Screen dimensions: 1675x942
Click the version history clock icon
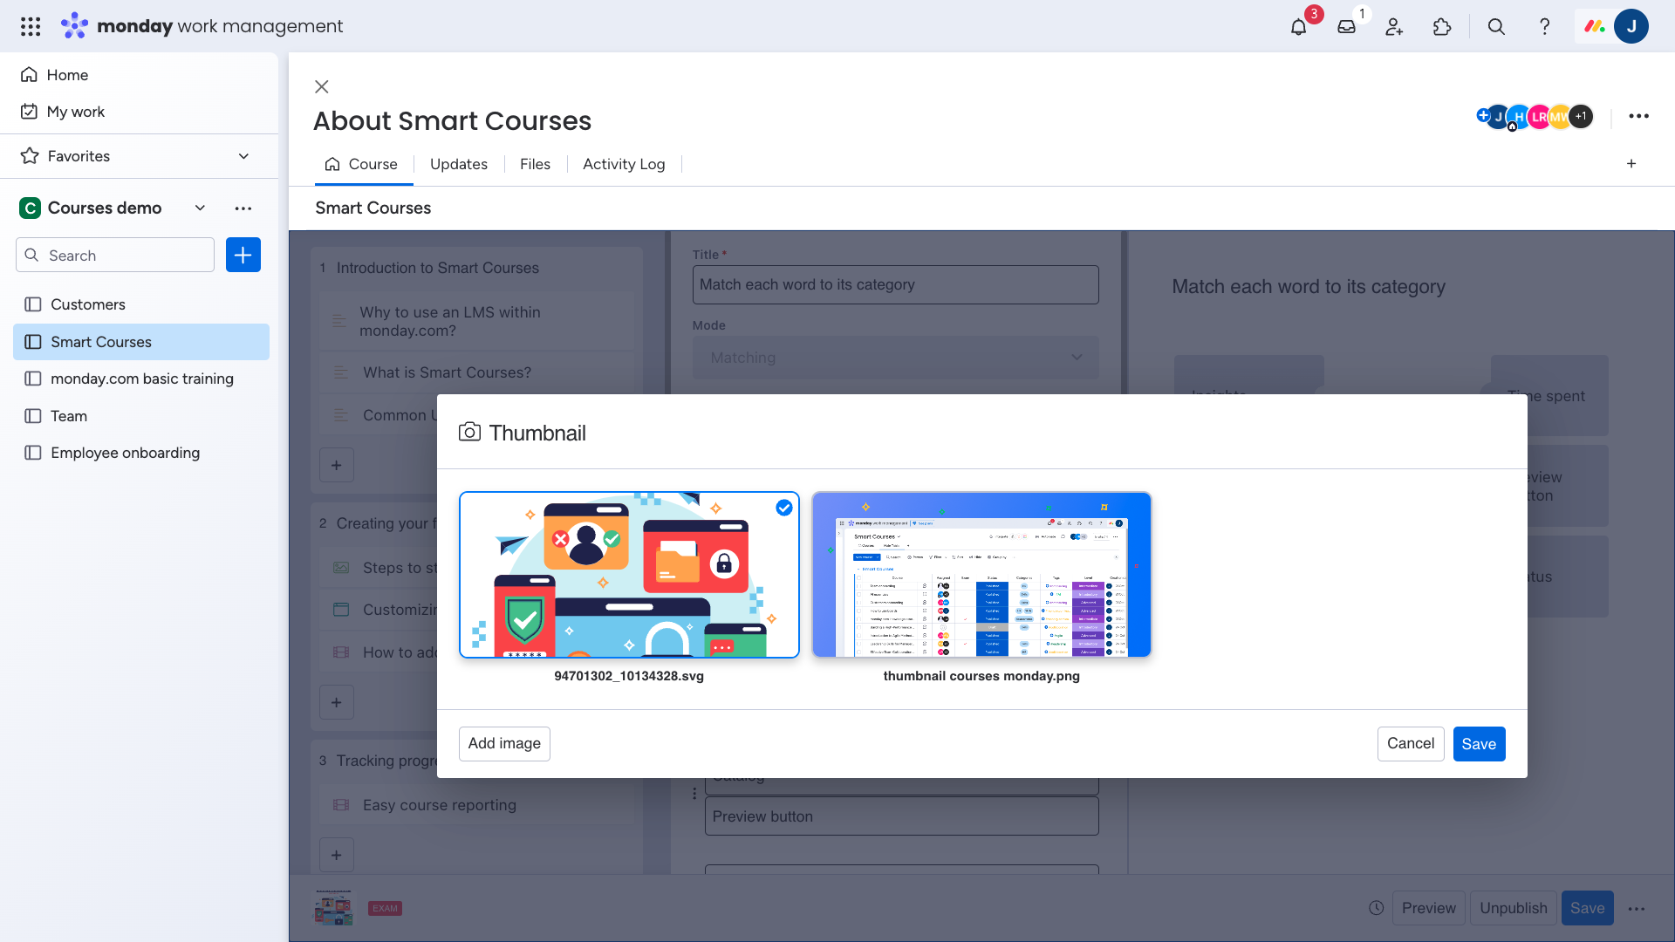[x=1376, y=908]
